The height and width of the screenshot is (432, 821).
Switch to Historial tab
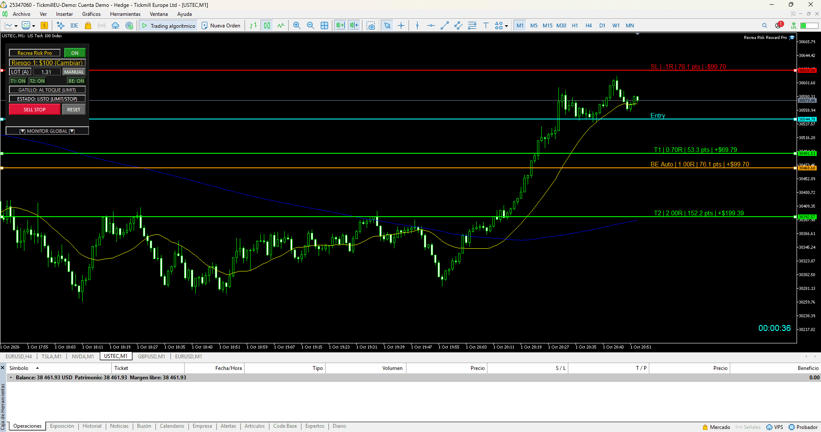(x=92, y=426)
